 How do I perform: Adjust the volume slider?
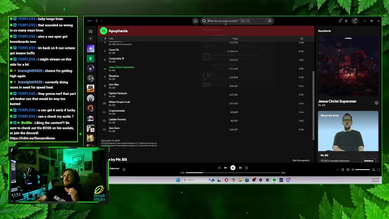coord(362,170)
